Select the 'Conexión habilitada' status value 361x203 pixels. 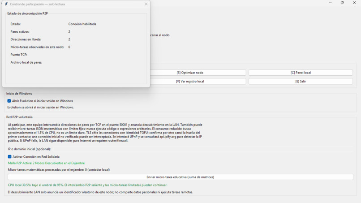pos(82,24)
